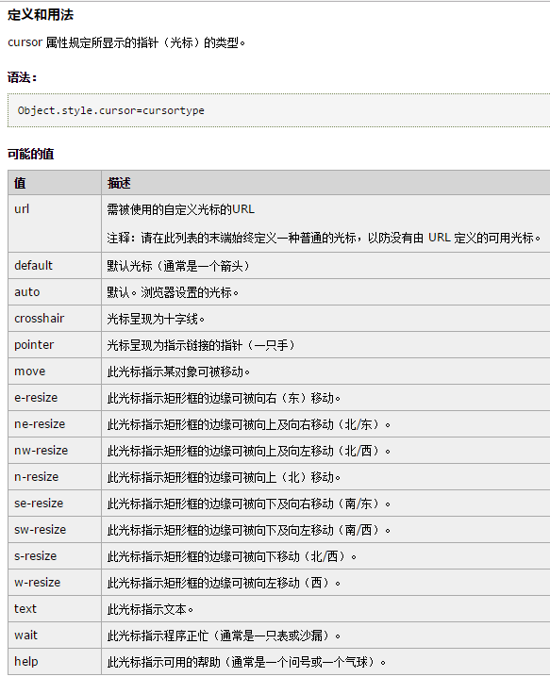This screenshot has height=677, width=550.
Task: Click the default value cell
Action: (x=55, y=266)
